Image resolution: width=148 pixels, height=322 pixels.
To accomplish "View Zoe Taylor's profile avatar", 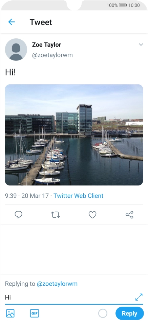I will point(16,50).
